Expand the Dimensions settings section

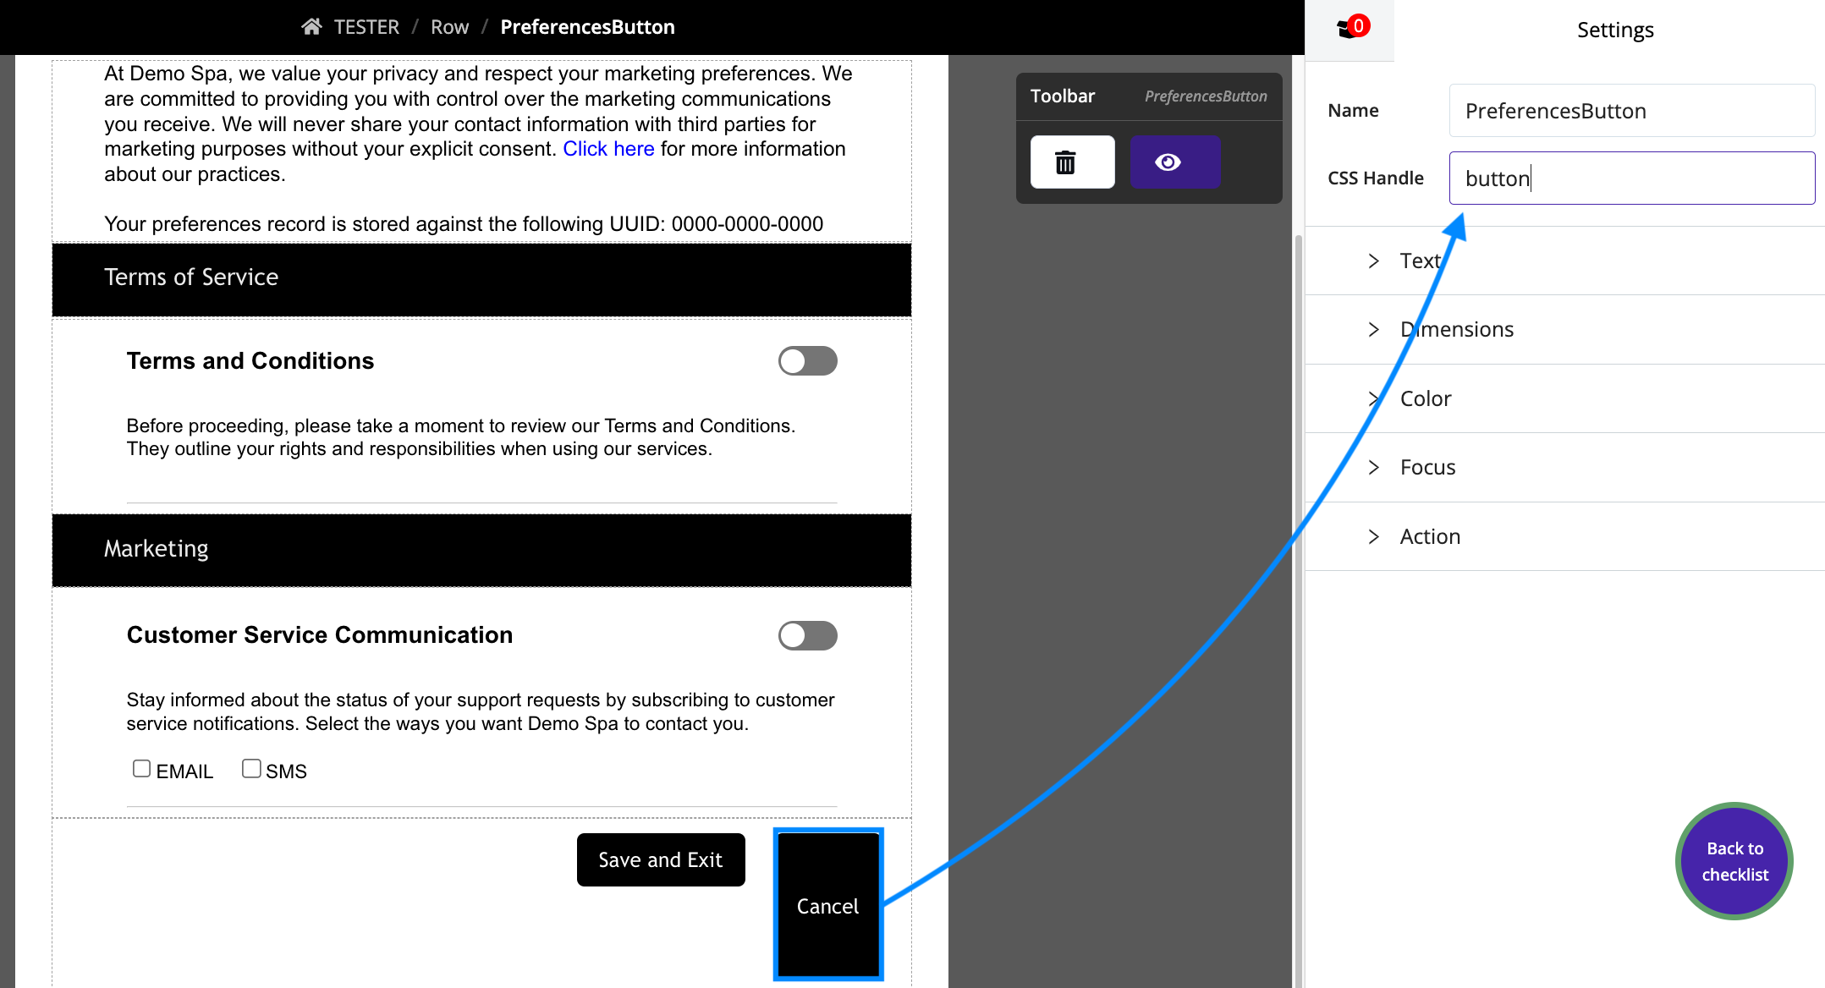1564,329
